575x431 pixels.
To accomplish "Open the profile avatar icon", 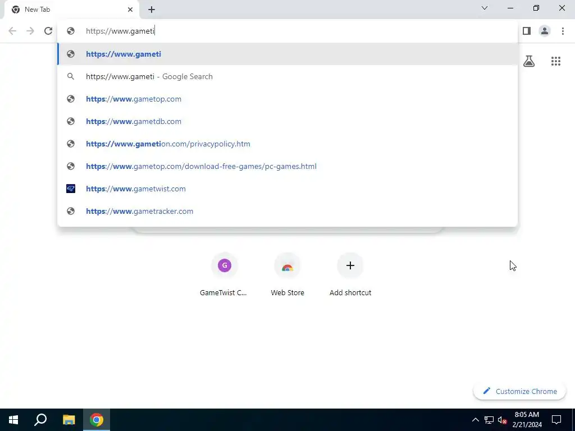I will click(x=545, y=31).
